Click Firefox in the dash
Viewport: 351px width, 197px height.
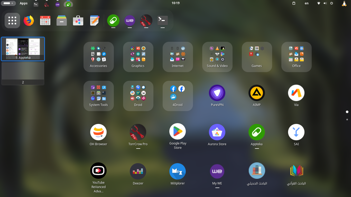pos(29,21)
